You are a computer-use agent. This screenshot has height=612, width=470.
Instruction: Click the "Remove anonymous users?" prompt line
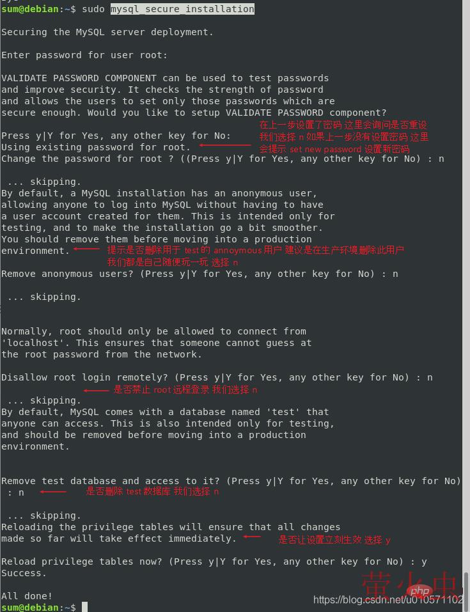(200, 274)
